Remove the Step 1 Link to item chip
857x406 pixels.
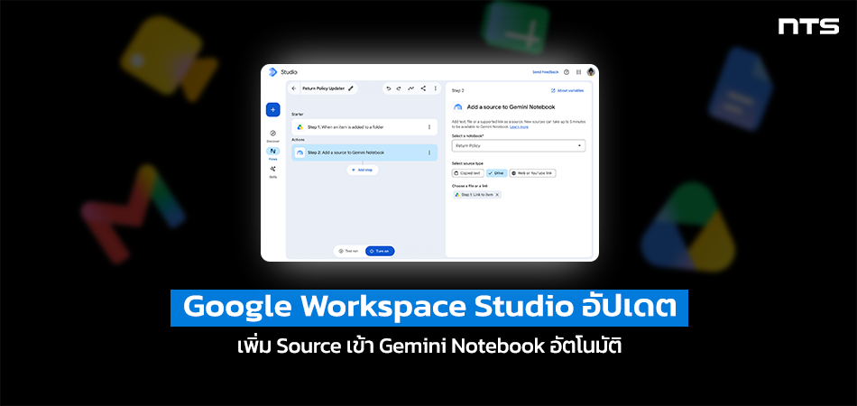coord(497,195)
